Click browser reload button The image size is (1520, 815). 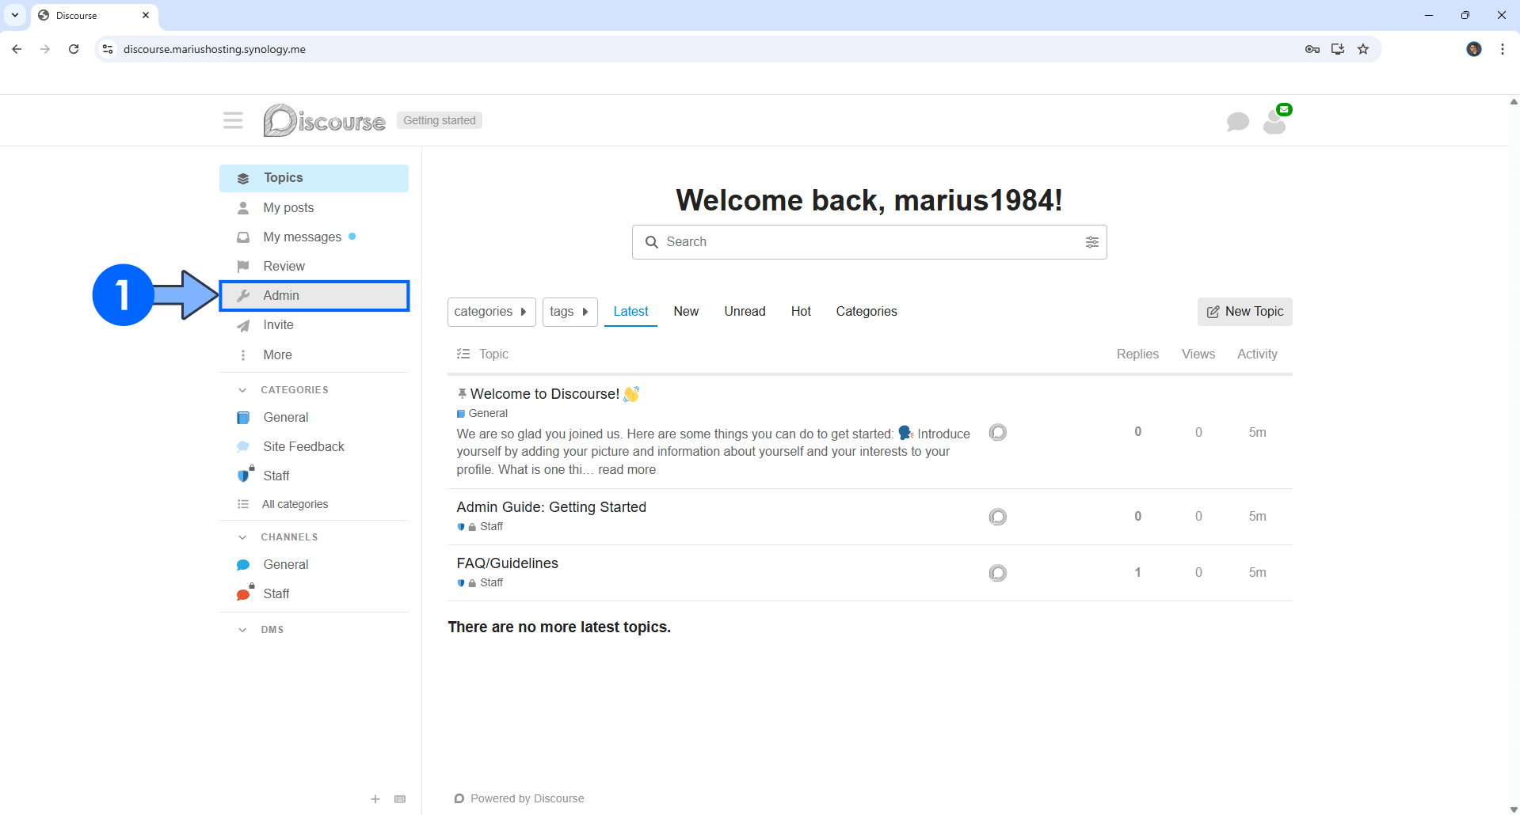pyautogui.click(x=74, y=49)
